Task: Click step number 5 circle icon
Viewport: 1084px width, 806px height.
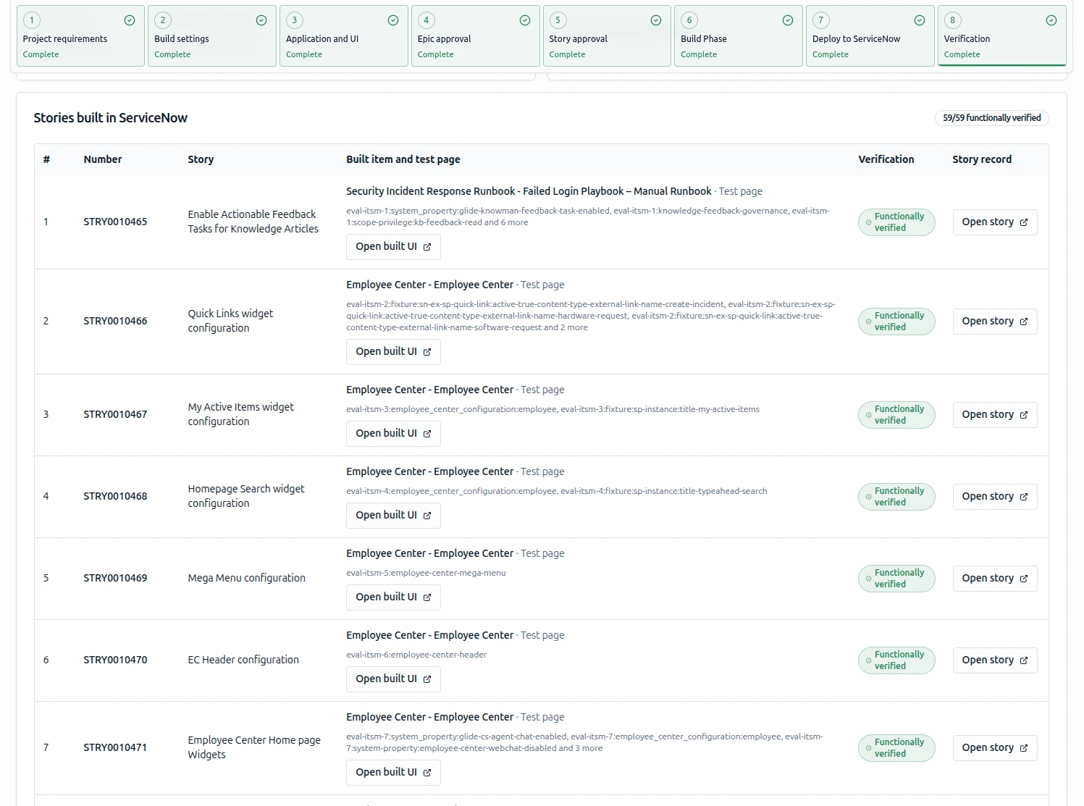Action: [558, 20]
